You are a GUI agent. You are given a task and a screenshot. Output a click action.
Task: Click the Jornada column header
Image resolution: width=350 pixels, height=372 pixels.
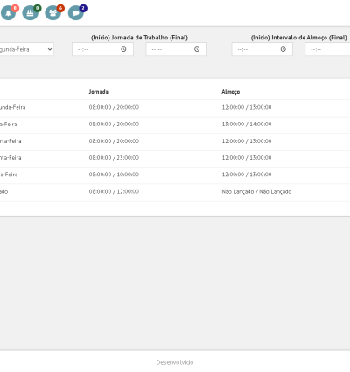pyautogui.click(x=99, y=92)
